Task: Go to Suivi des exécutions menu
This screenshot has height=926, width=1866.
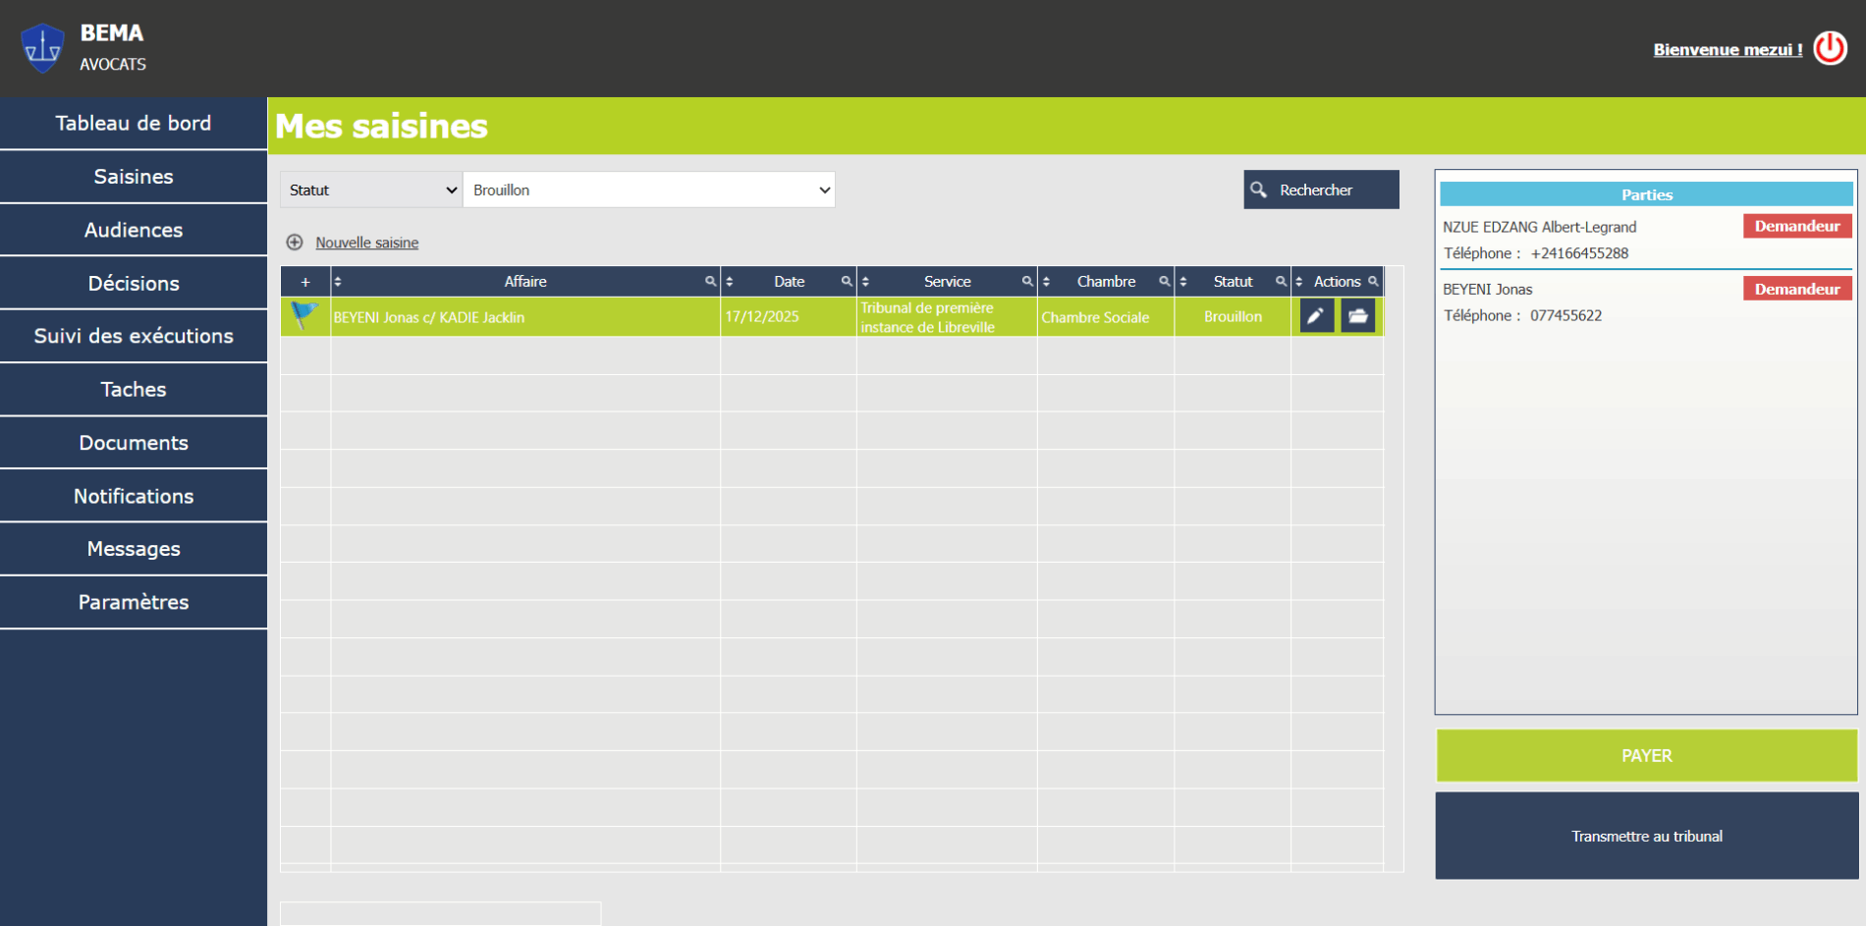Action: [x=134, y=336]
